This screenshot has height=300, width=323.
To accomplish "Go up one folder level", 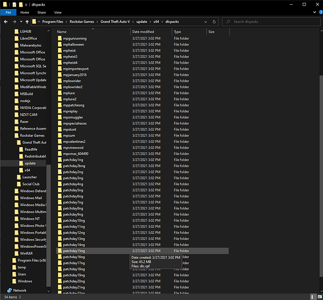I will [x=27, y=22].
